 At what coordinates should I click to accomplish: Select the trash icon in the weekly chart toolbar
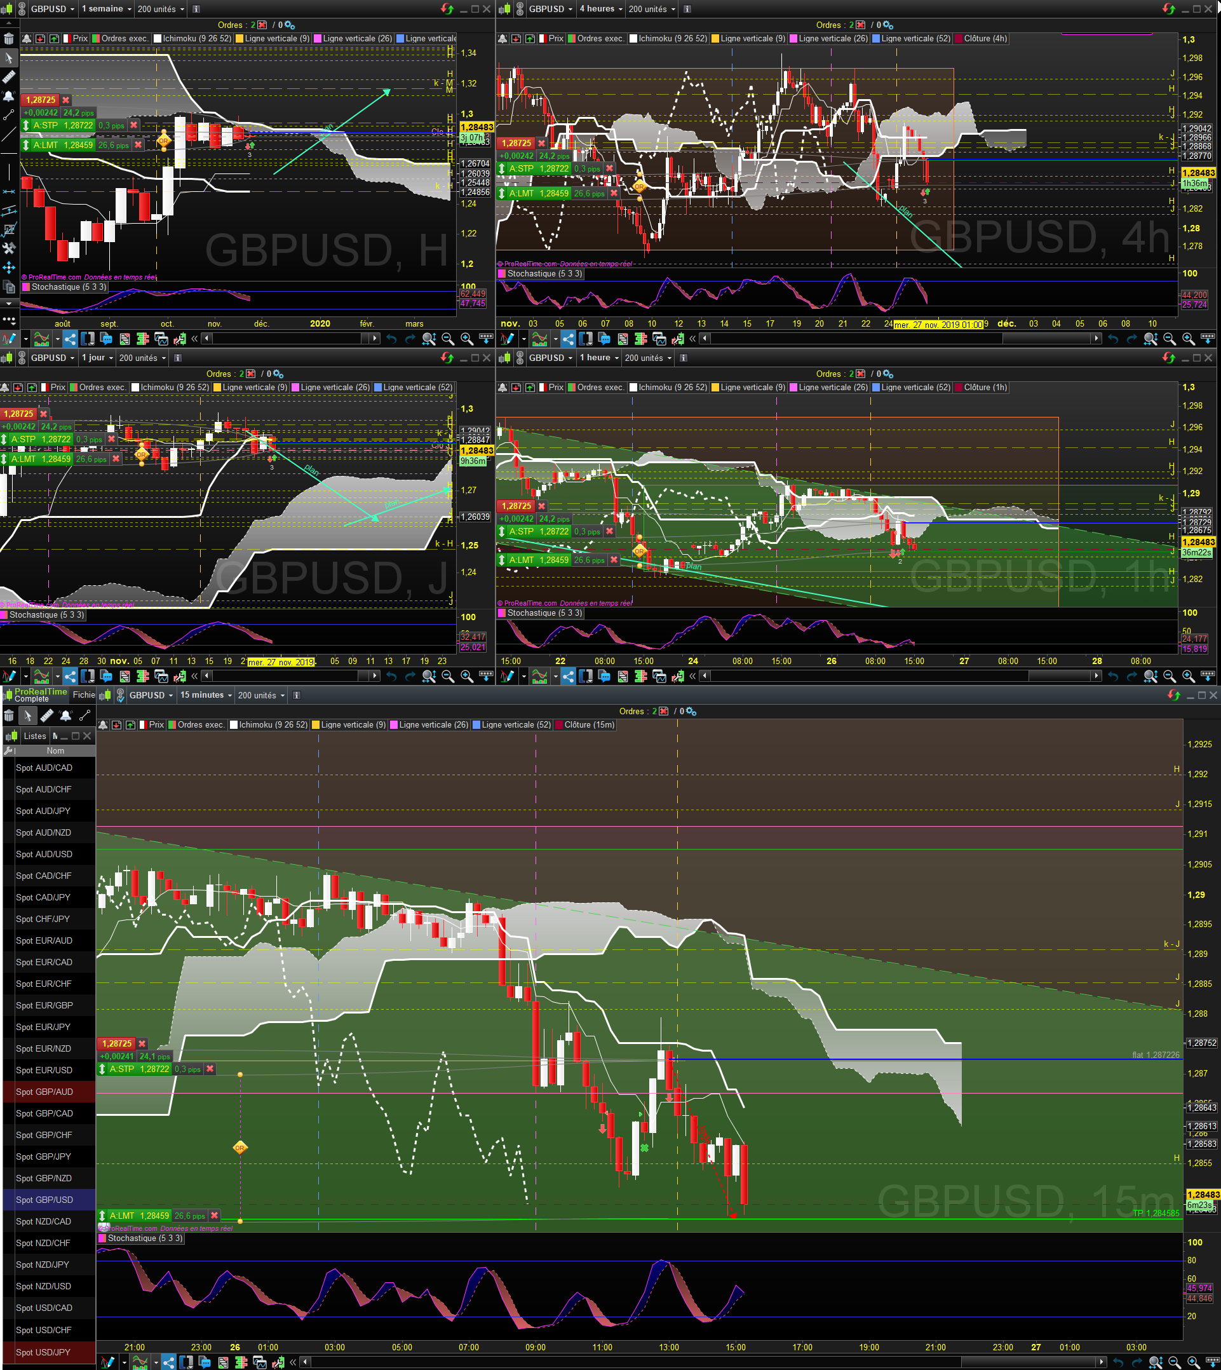coord(9,39)
